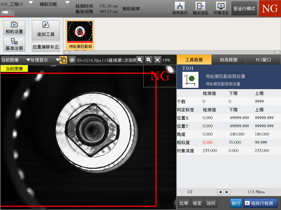The height and width of the screenshot is (210, 281).
Task: Zoom out of the image view
Action: click(x=140, y=60)
